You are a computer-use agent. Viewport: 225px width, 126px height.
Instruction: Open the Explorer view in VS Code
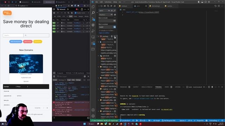[x=93, y=7]
